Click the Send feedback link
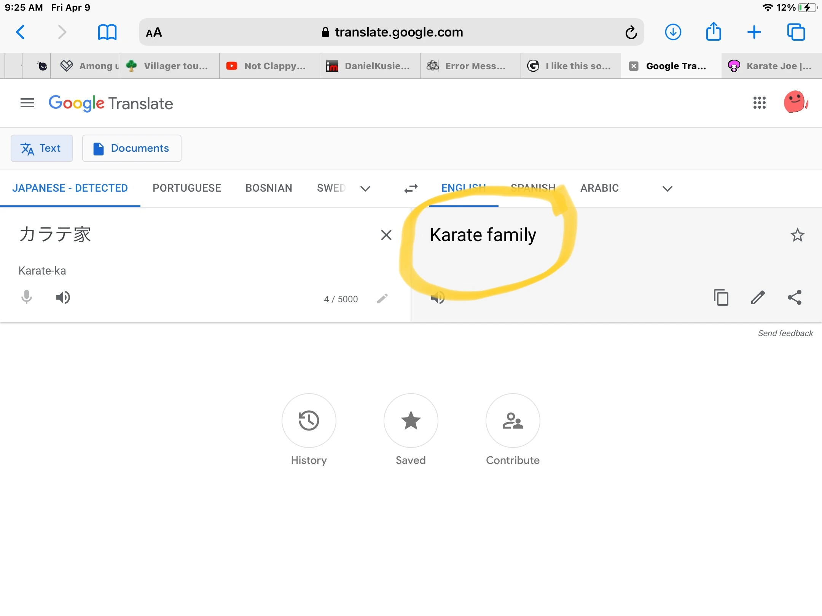 click(x=784, y=333)
